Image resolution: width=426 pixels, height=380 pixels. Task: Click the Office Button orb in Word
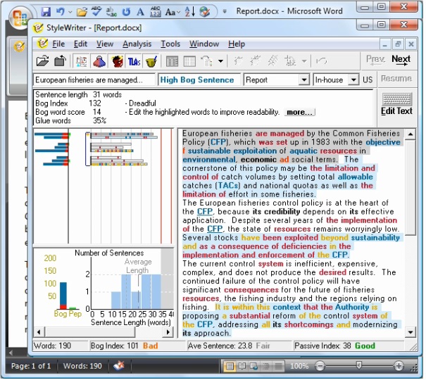point(20,18)
